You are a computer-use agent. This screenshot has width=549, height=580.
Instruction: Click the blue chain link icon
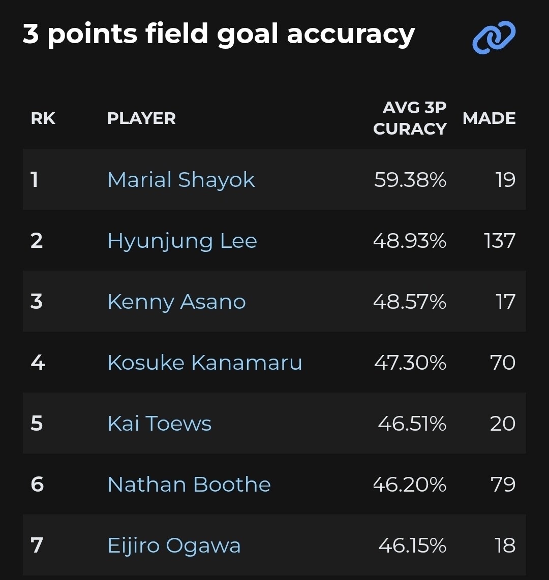[x=494, y=38]
